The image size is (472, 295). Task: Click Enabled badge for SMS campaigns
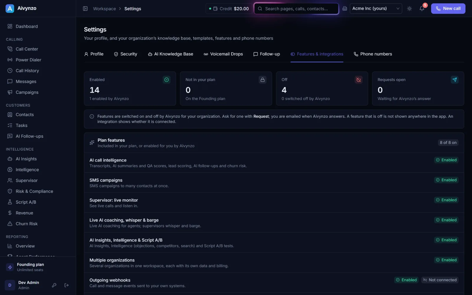pos(446,180)
